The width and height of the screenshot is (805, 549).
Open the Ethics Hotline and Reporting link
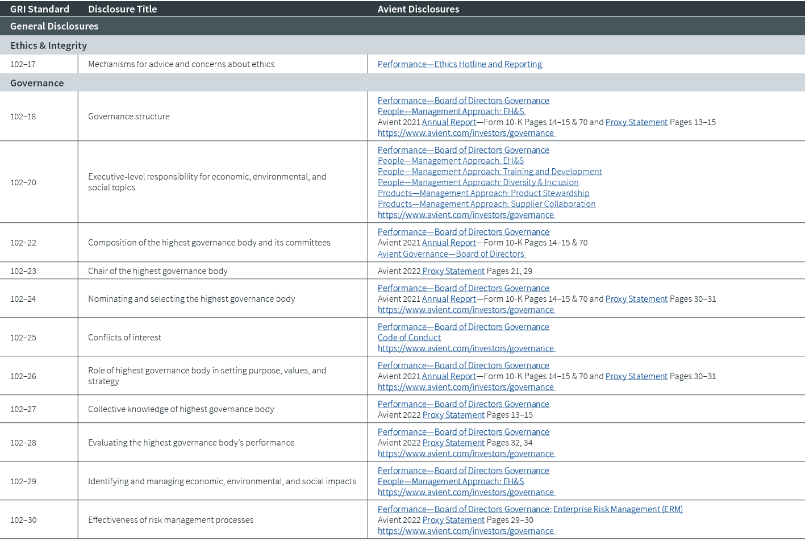[x=460, y=64]
